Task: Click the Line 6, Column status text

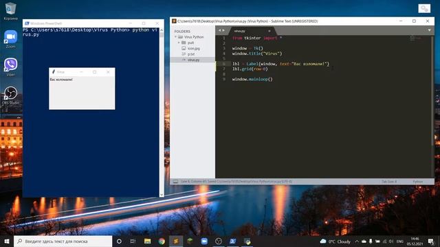Action: click(x=236, y=182)
